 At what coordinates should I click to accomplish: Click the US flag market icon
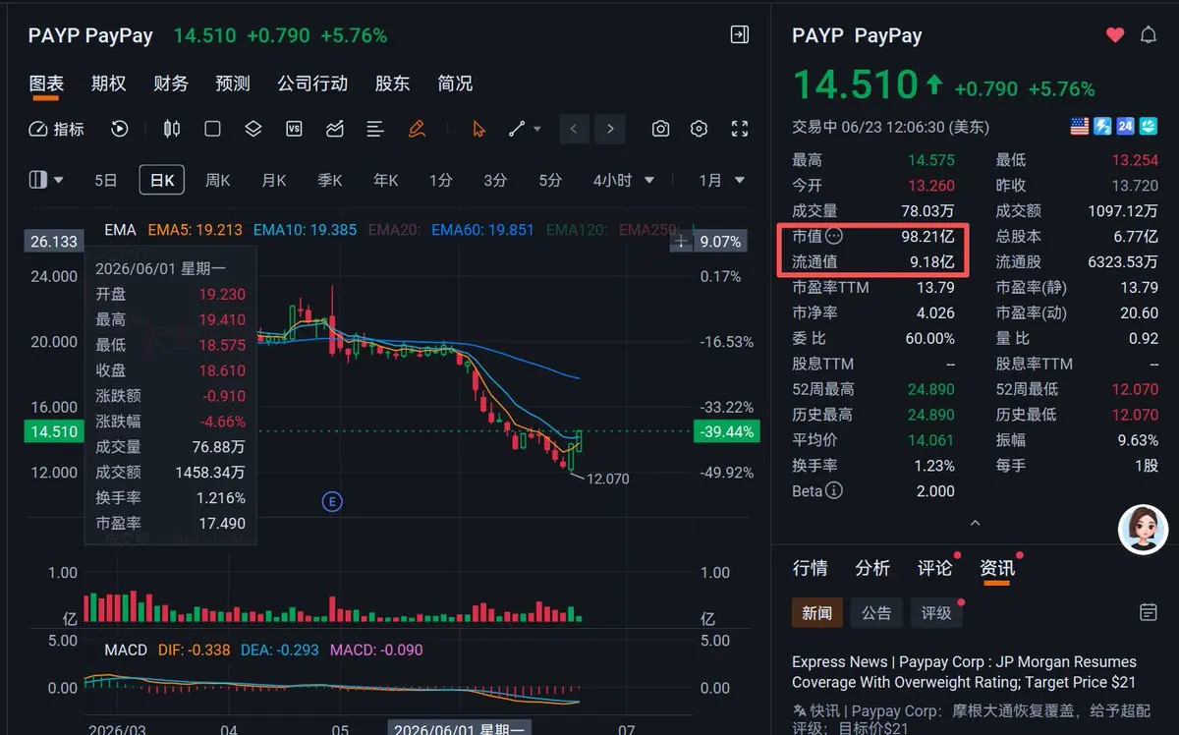point(1080,126)
